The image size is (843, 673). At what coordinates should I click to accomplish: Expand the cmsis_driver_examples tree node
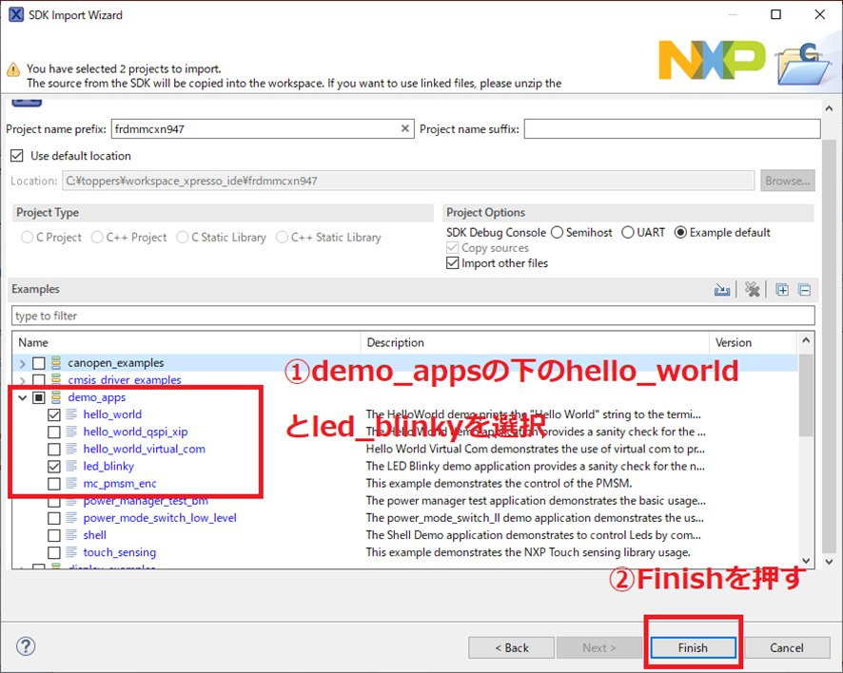pos(22,380)
